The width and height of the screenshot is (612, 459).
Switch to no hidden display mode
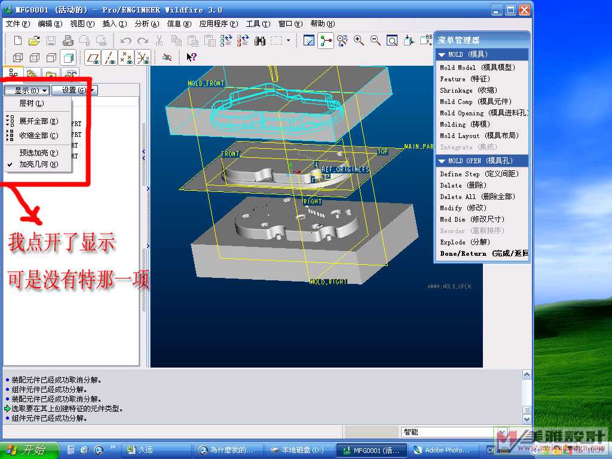51,58
